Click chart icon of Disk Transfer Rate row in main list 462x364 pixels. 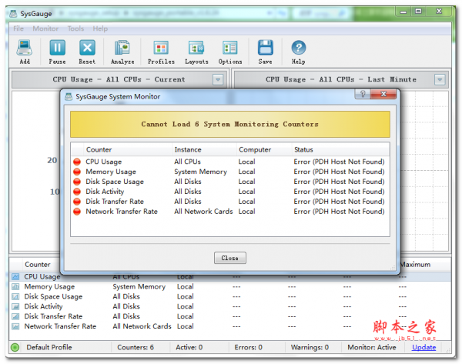[x=15, y=316]
